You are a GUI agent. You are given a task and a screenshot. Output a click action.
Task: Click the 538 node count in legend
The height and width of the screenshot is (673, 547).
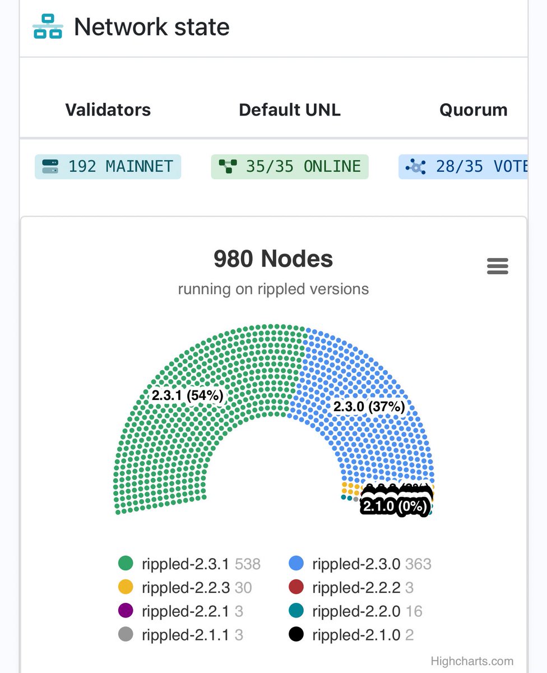pyautogui.click(x=248, y=564)
